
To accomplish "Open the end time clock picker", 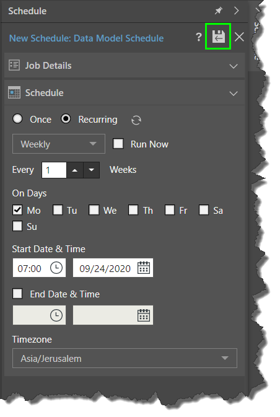I will pos(56,315).
